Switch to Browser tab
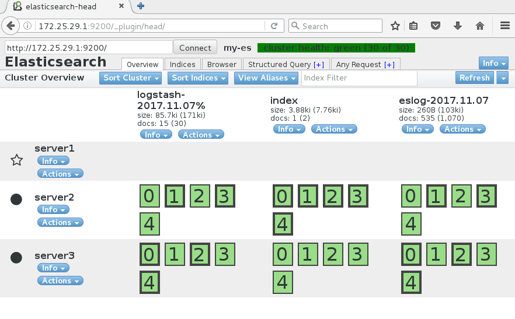 [222, 64]
